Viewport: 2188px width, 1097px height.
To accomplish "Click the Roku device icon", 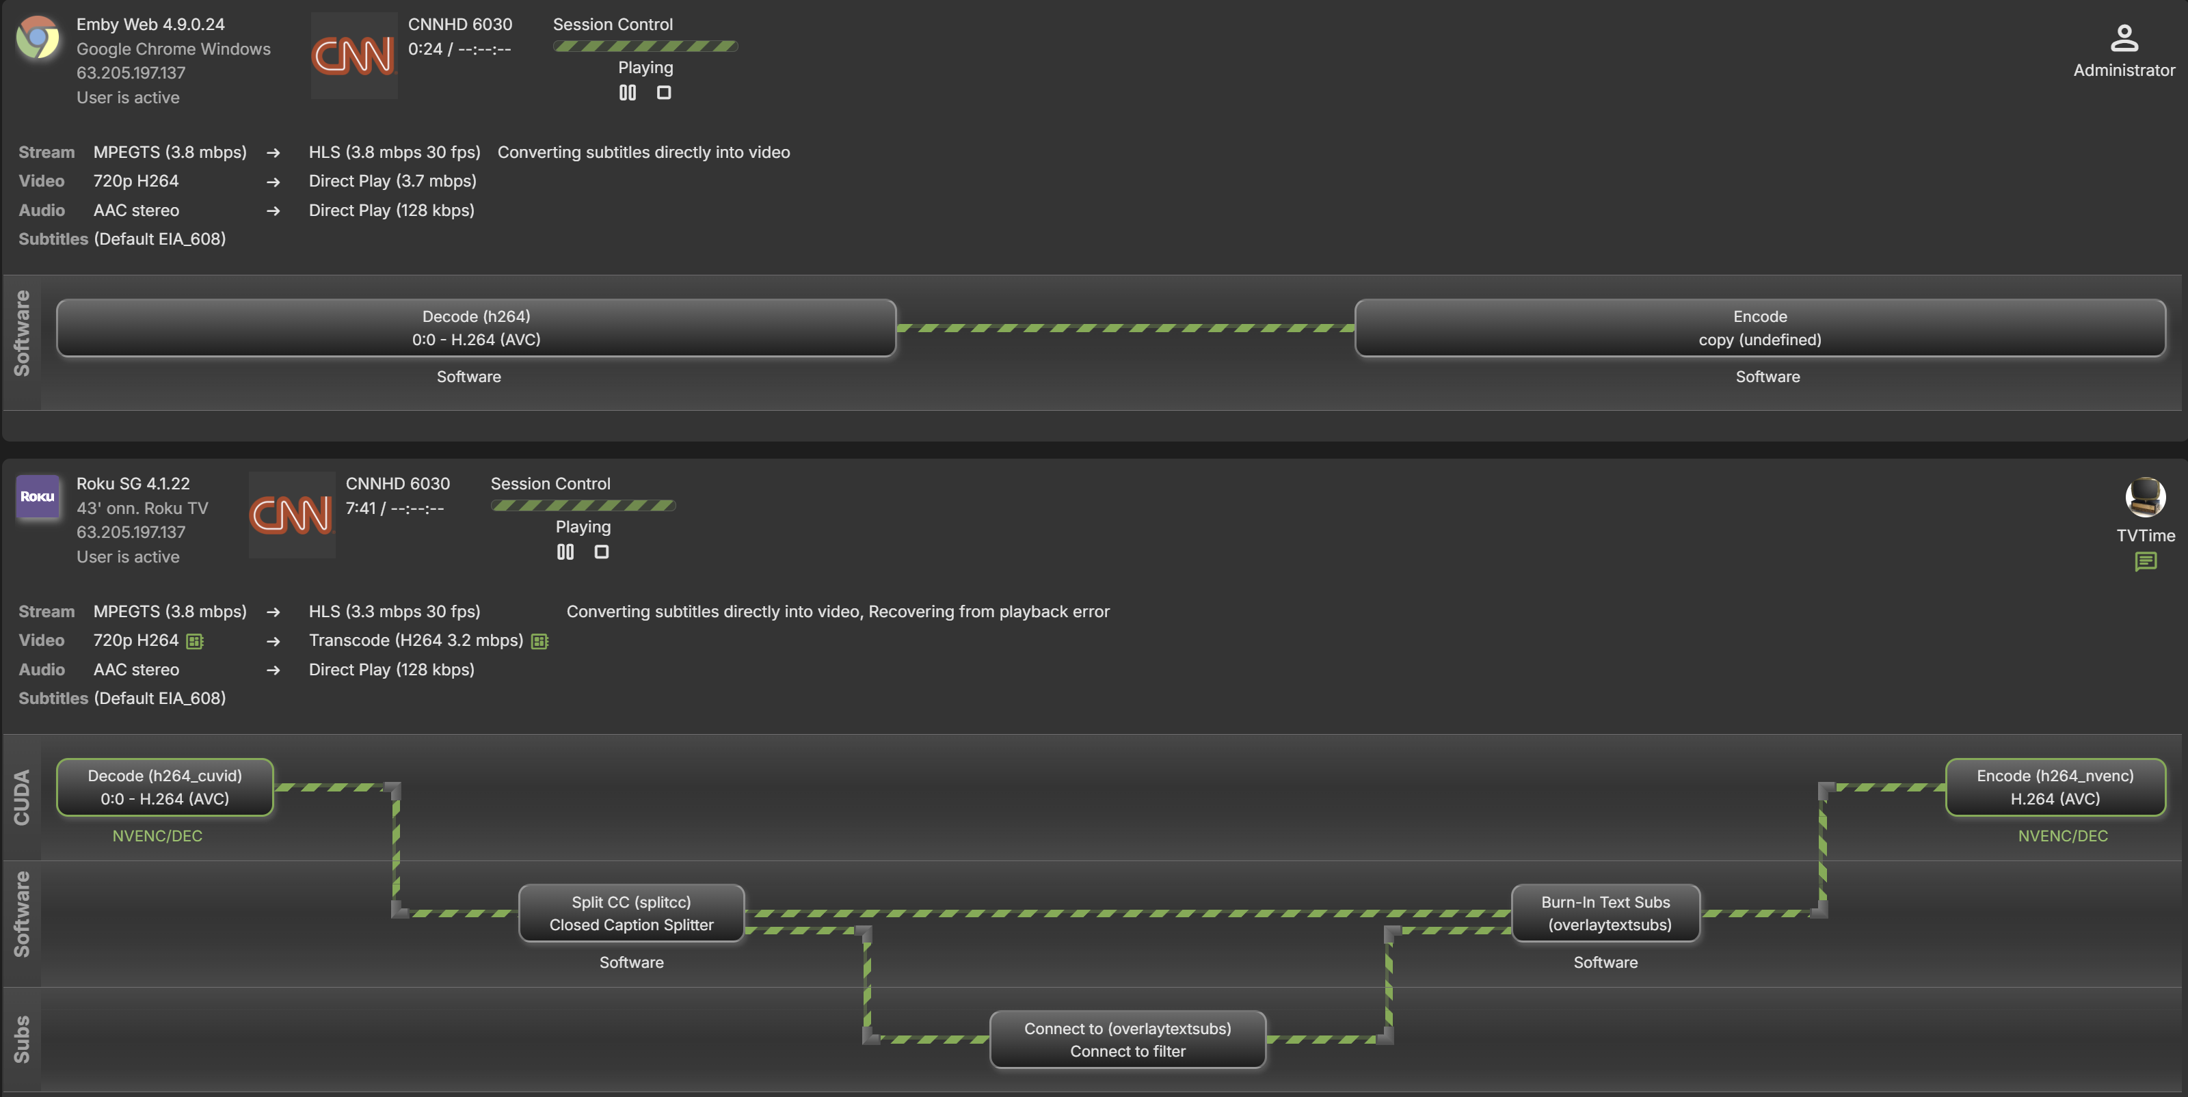I will tap(38, 497).
